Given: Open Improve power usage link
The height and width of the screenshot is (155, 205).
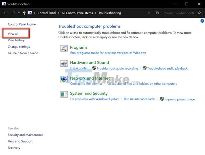Looking at the screenshot, I should point(179,99).
